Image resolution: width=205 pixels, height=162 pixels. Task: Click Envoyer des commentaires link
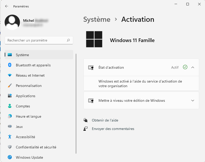click(x=113, y=129)
